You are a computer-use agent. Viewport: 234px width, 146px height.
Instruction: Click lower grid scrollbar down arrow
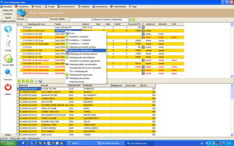click(232, 135)
